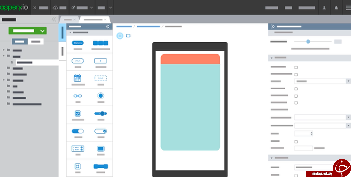Tick the topmost checkbox in properties panel

296,67
